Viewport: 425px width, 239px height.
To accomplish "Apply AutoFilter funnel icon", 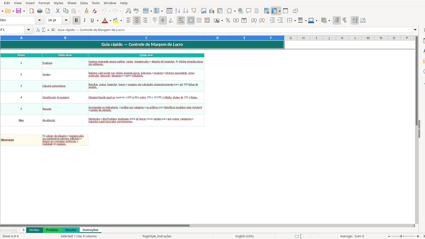I will [194, 11].
